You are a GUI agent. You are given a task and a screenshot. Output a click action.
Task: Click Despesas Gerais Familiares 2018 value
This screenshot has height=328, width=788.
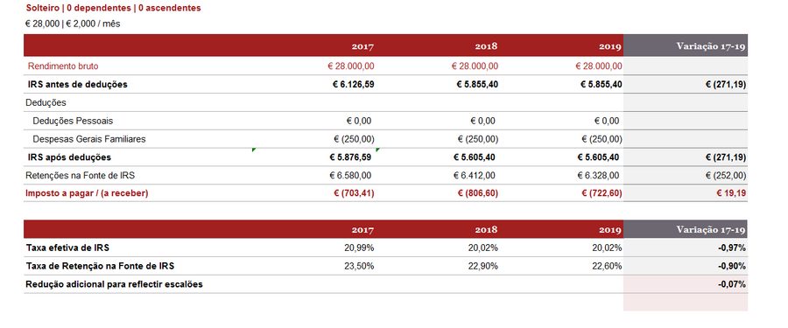tap(478, 139)
